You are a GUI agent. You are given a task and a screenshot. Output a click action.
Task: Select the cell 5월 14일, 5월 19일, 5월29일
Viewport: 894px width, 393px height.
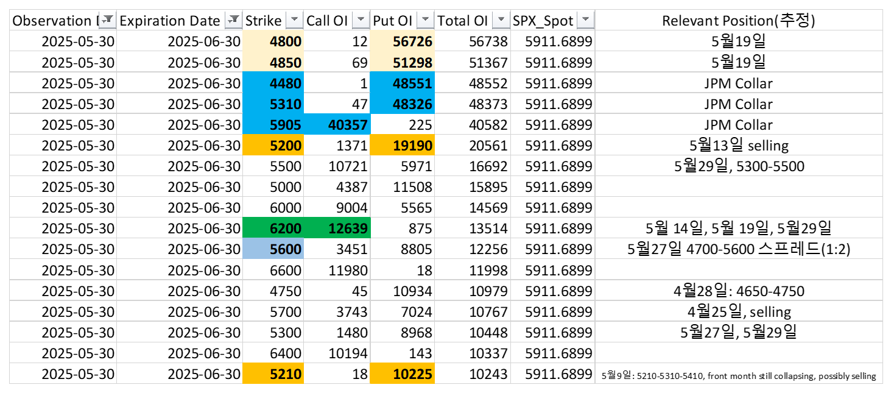pyautogui.click(x=739, y=228)
